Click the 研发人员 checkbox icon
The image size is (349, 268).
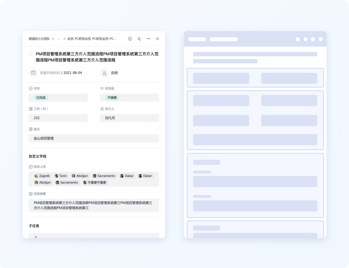point(31,167)
